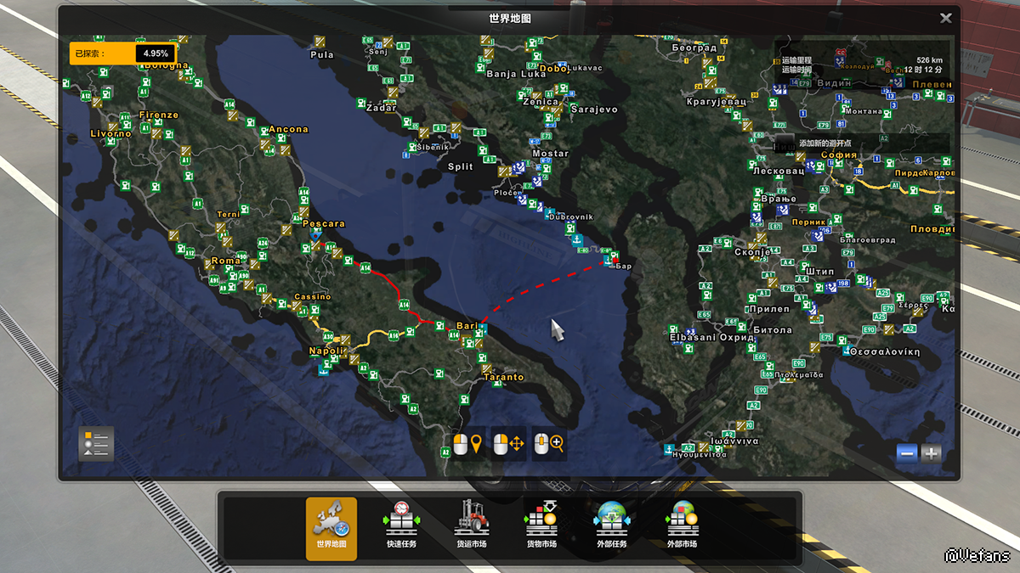Click the Firenze city label
Image resolution: width=1020 pixels, height=573 pixels.
tap(160, 115)
